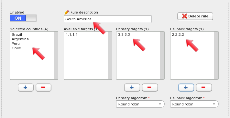
Task: Select Peru in the countries list
Action: 16,44
